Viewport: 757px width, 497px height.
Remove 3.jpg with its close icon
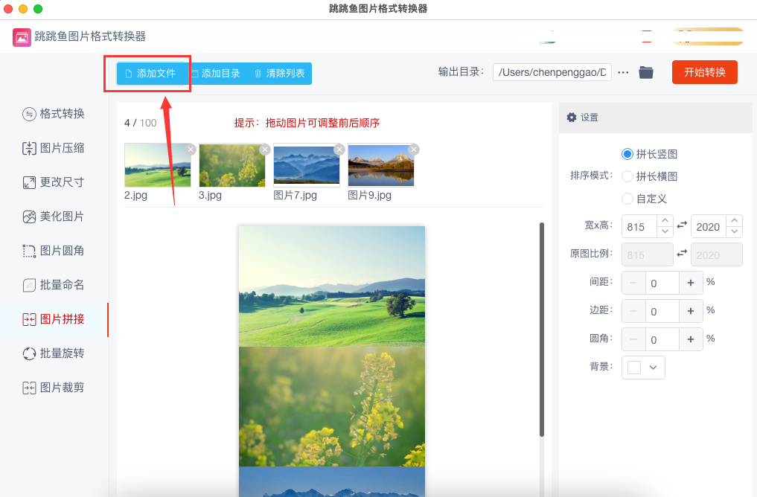click(265, 150)
